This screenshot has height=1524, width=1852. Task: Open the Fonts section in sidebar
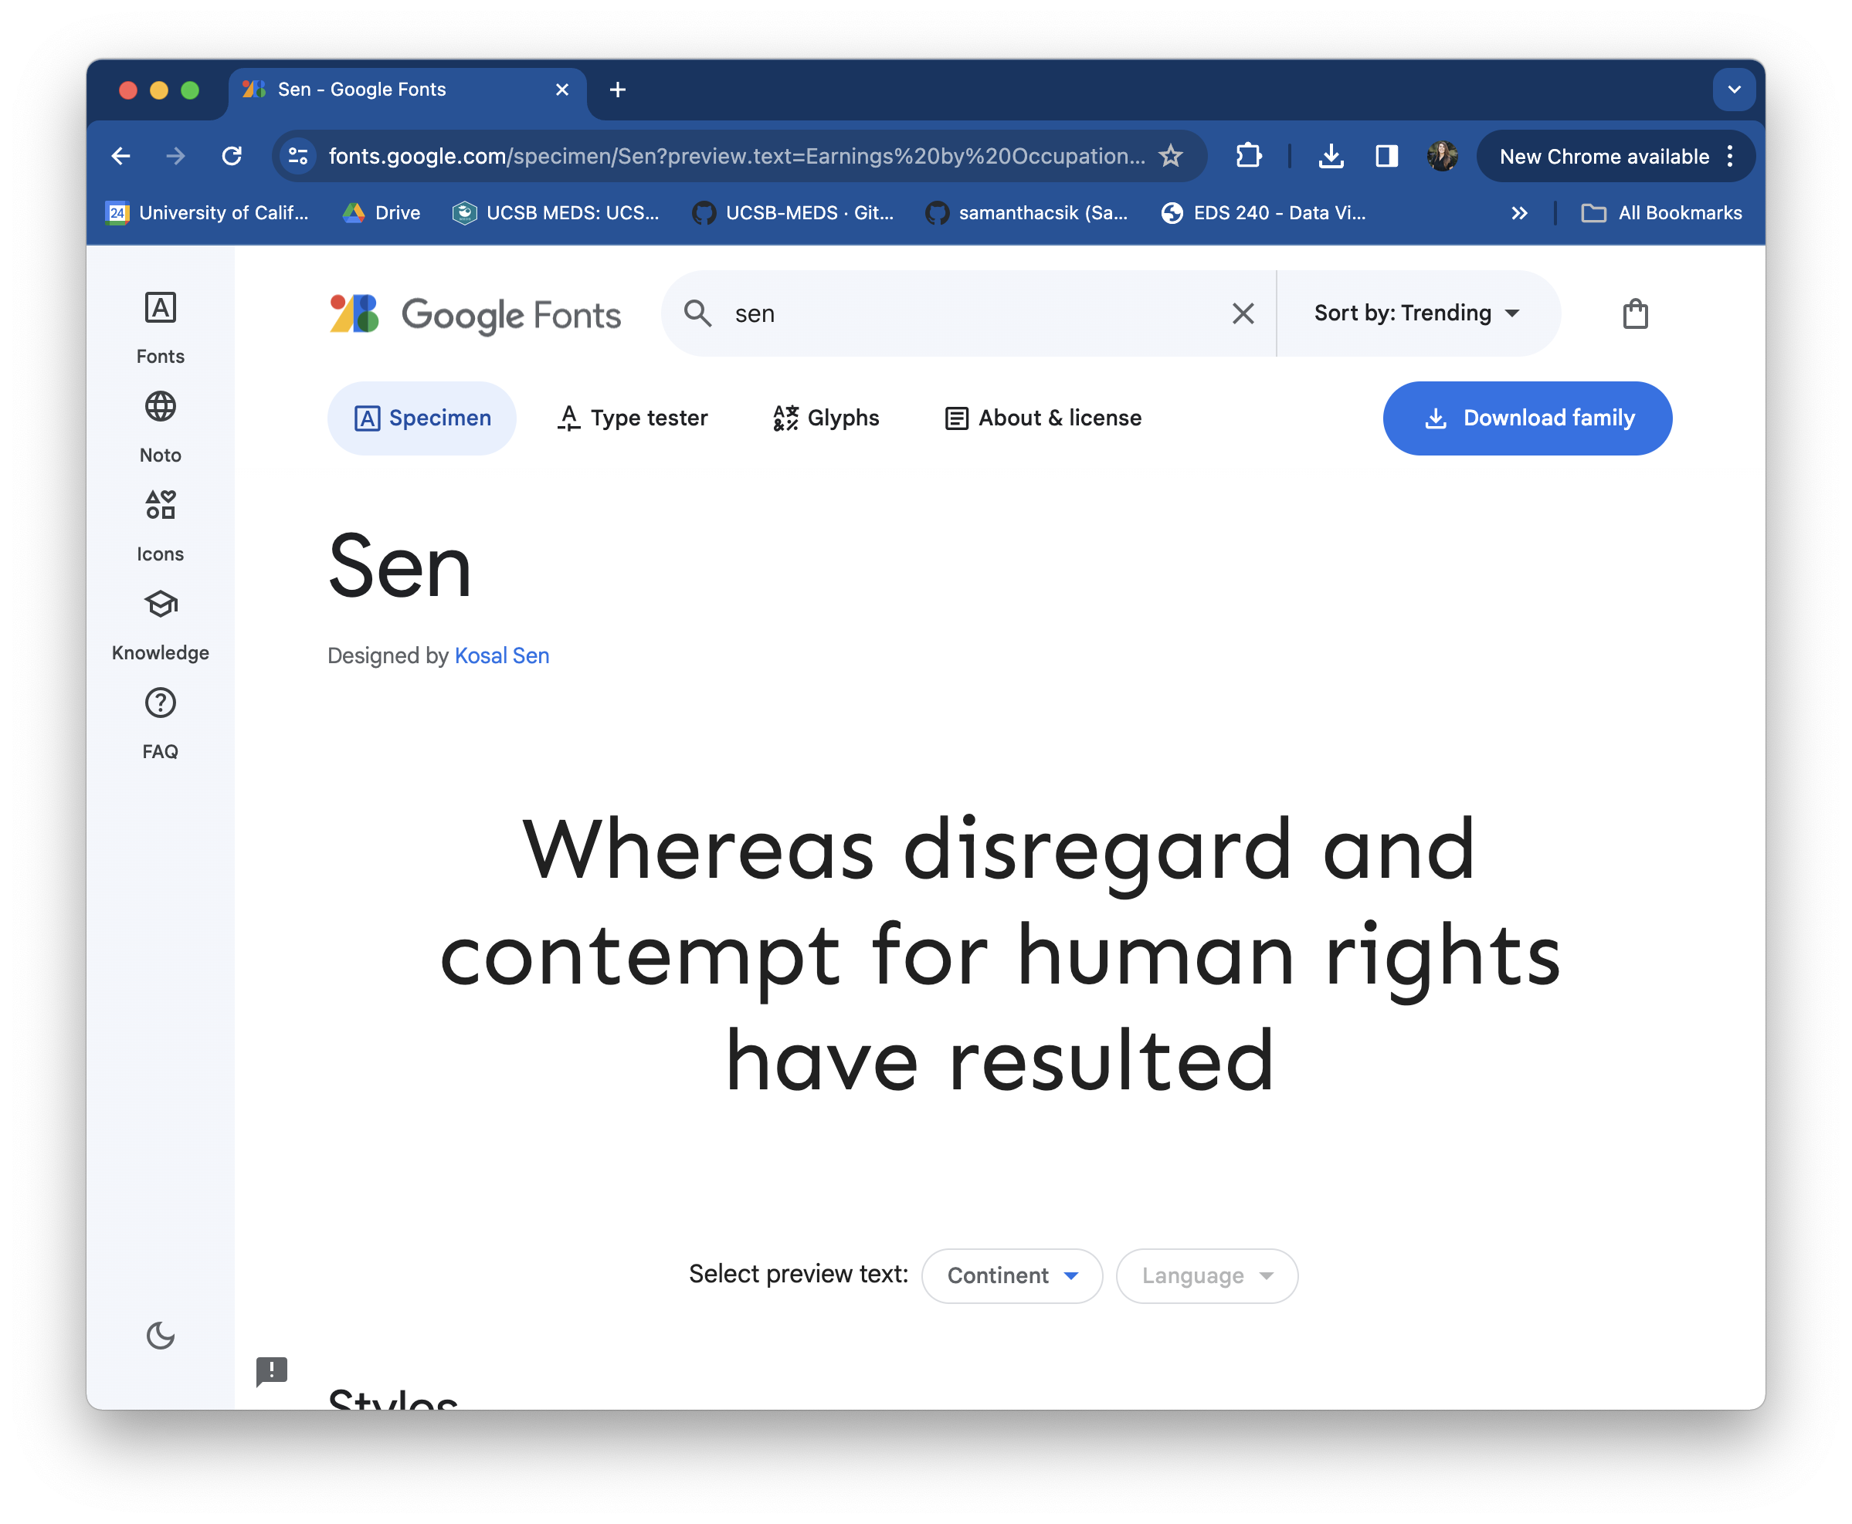click(160, 327)
